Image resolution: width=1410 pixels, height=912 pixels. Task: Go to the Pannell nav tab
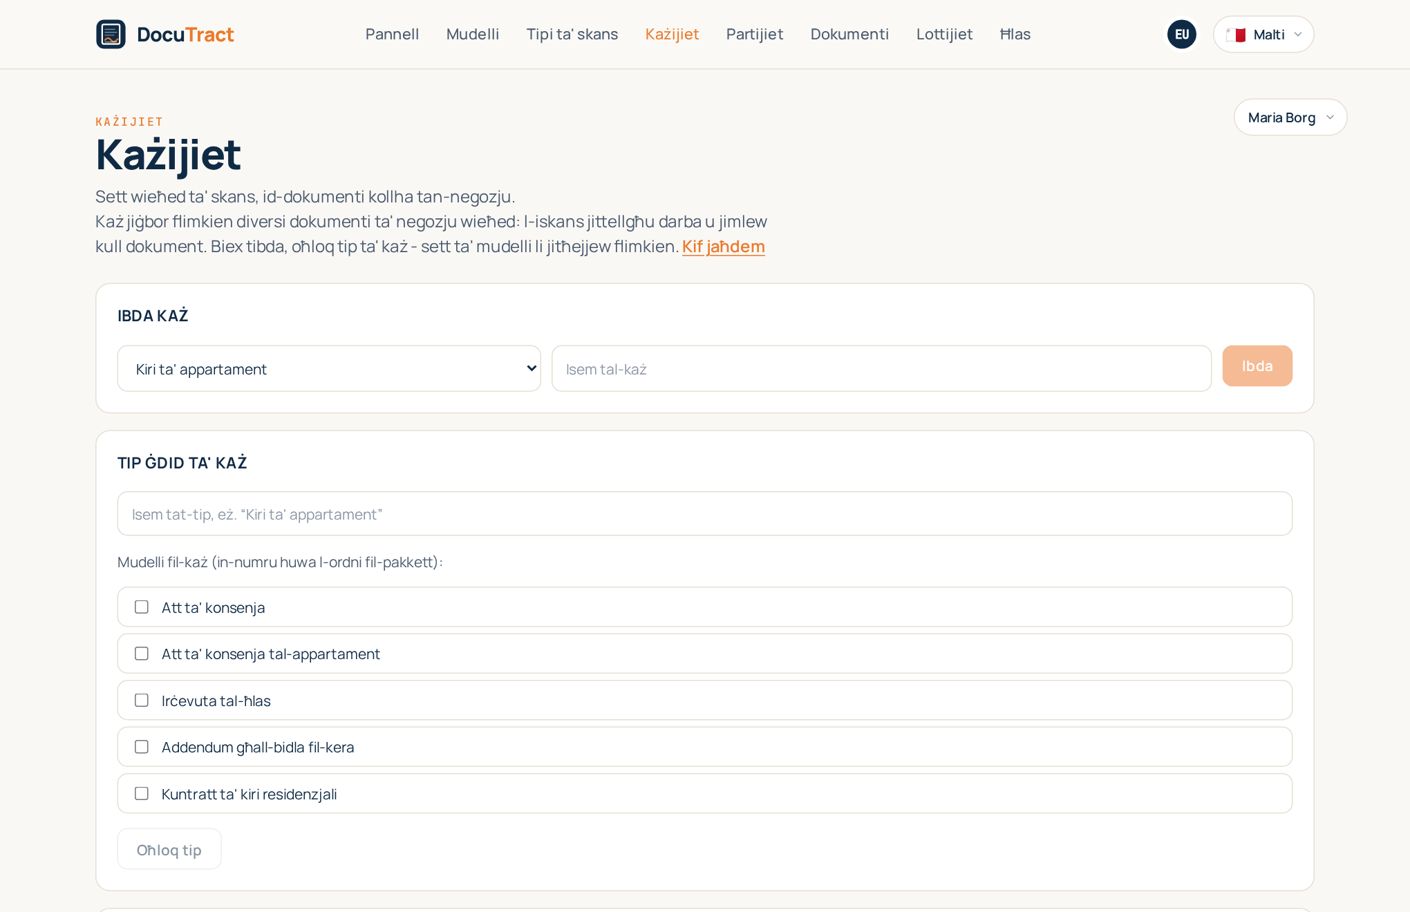pos(392,35)
